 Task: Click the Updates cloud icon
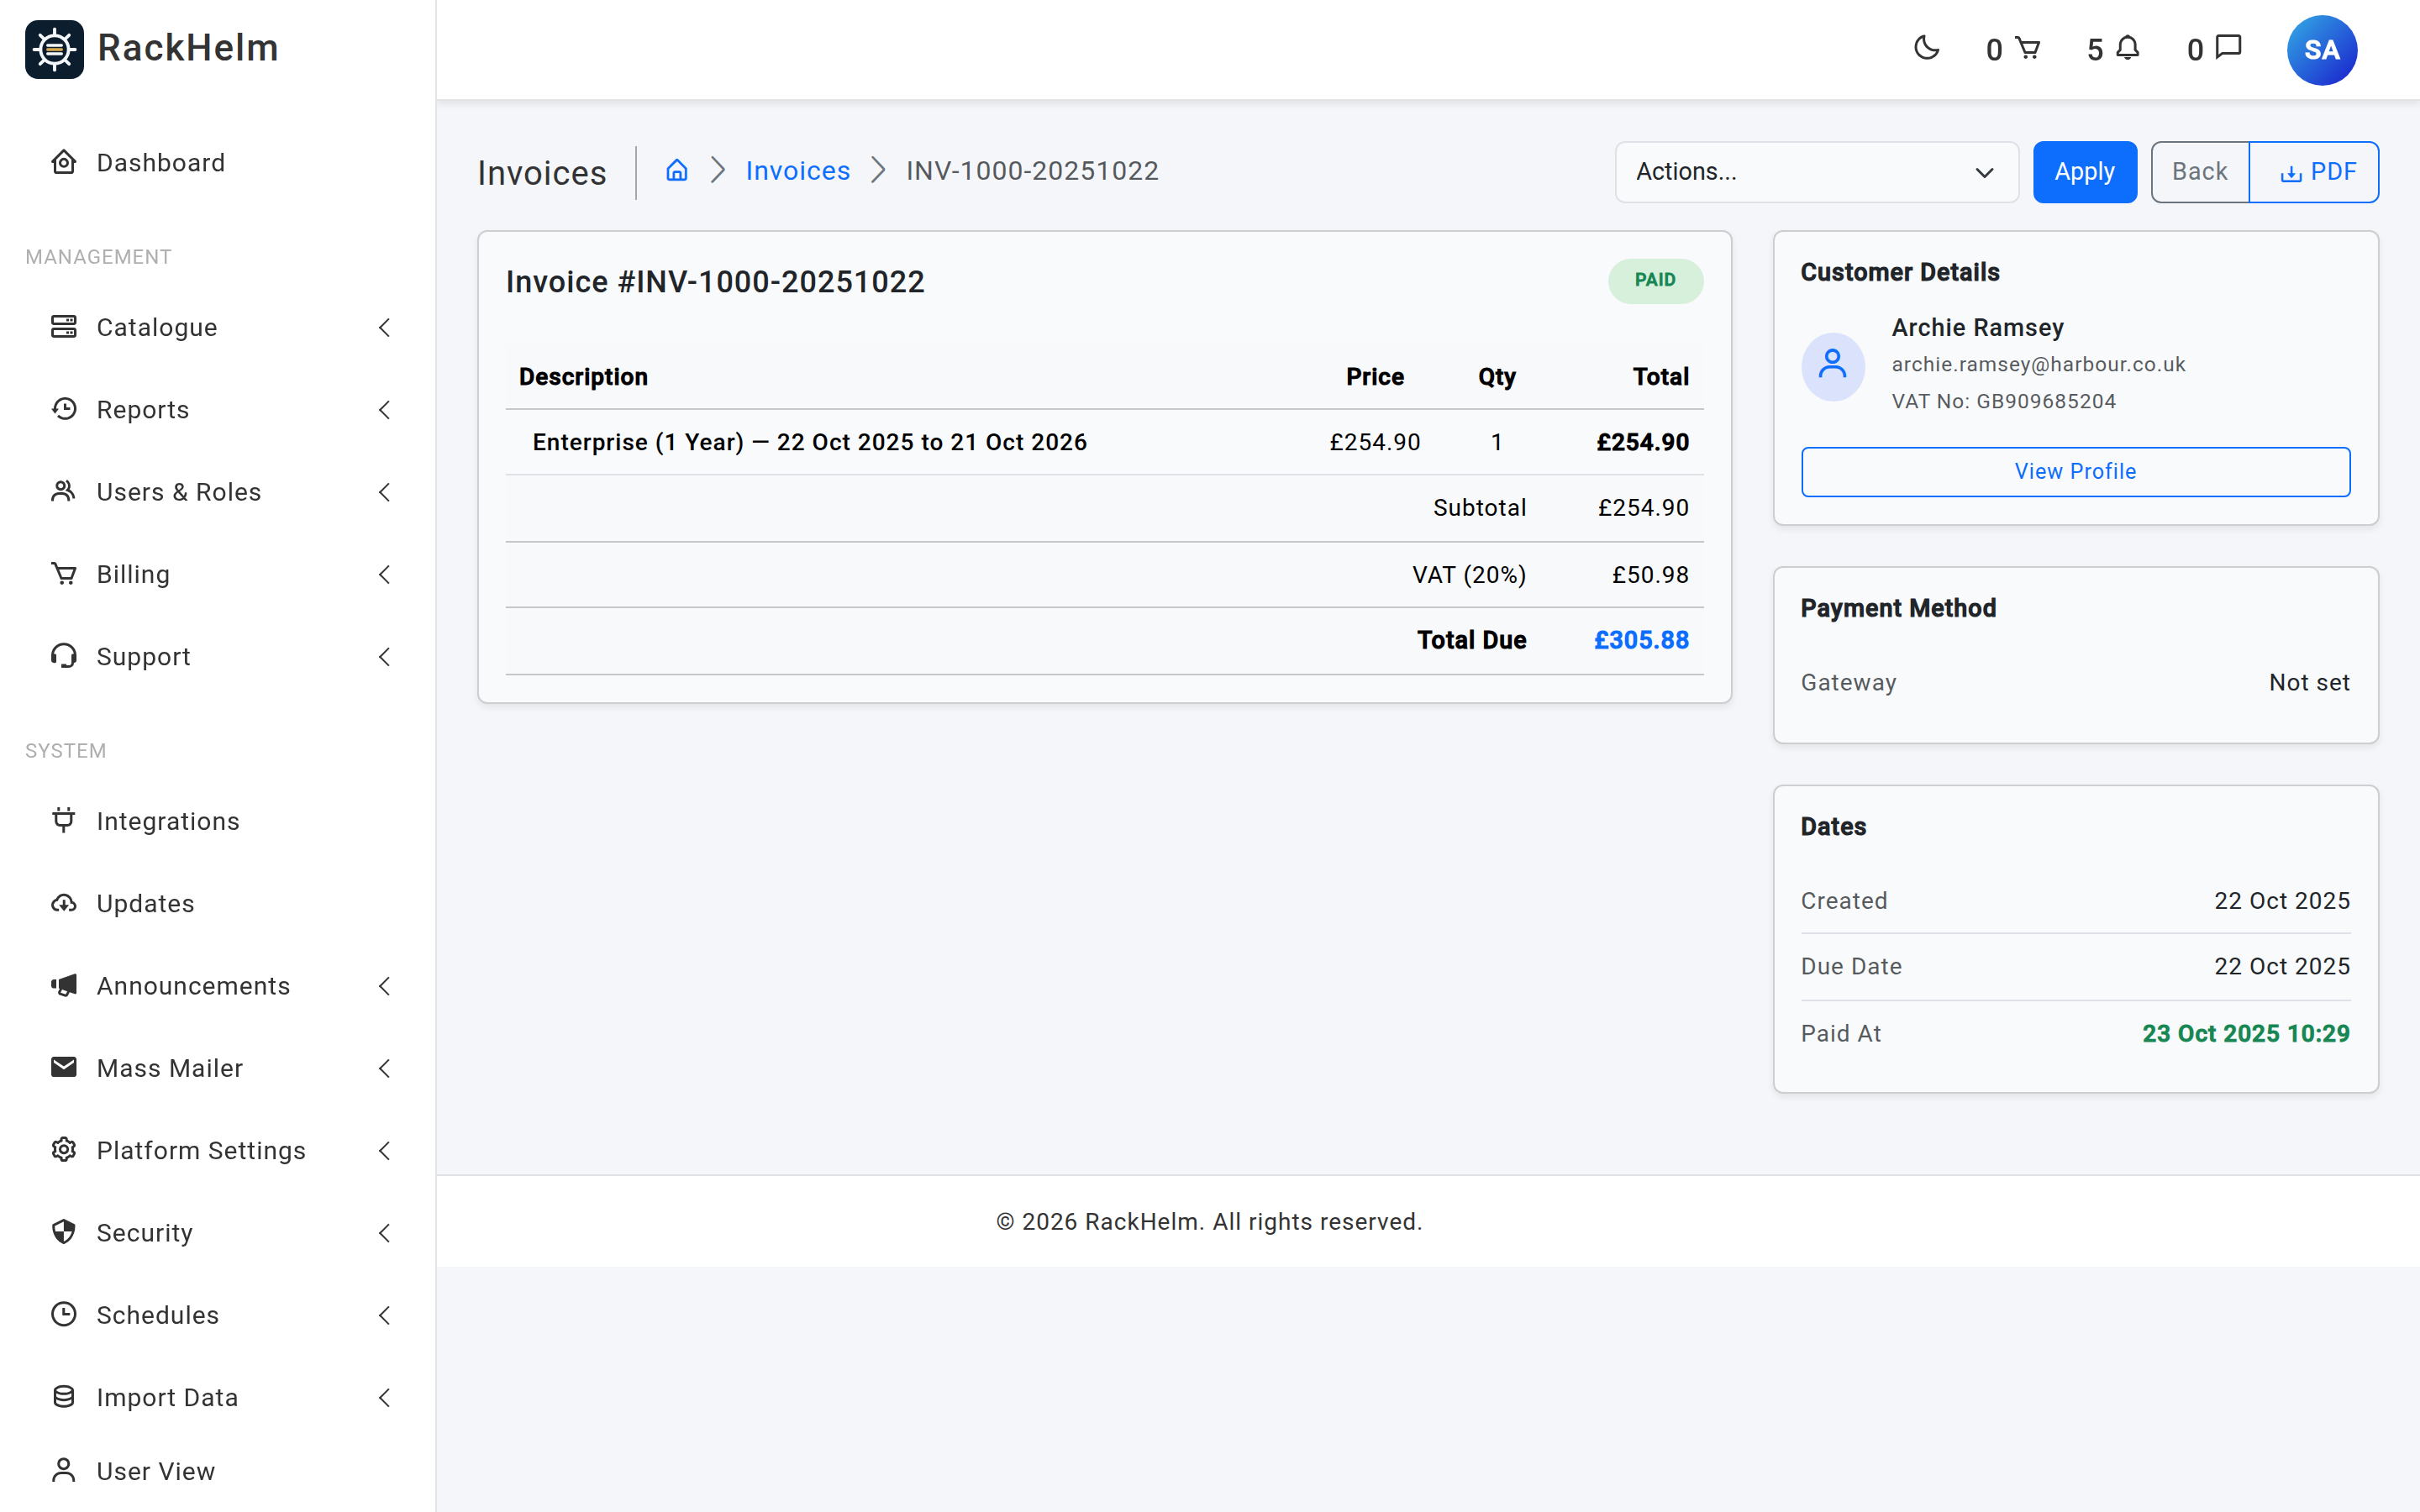pos(64,903)
